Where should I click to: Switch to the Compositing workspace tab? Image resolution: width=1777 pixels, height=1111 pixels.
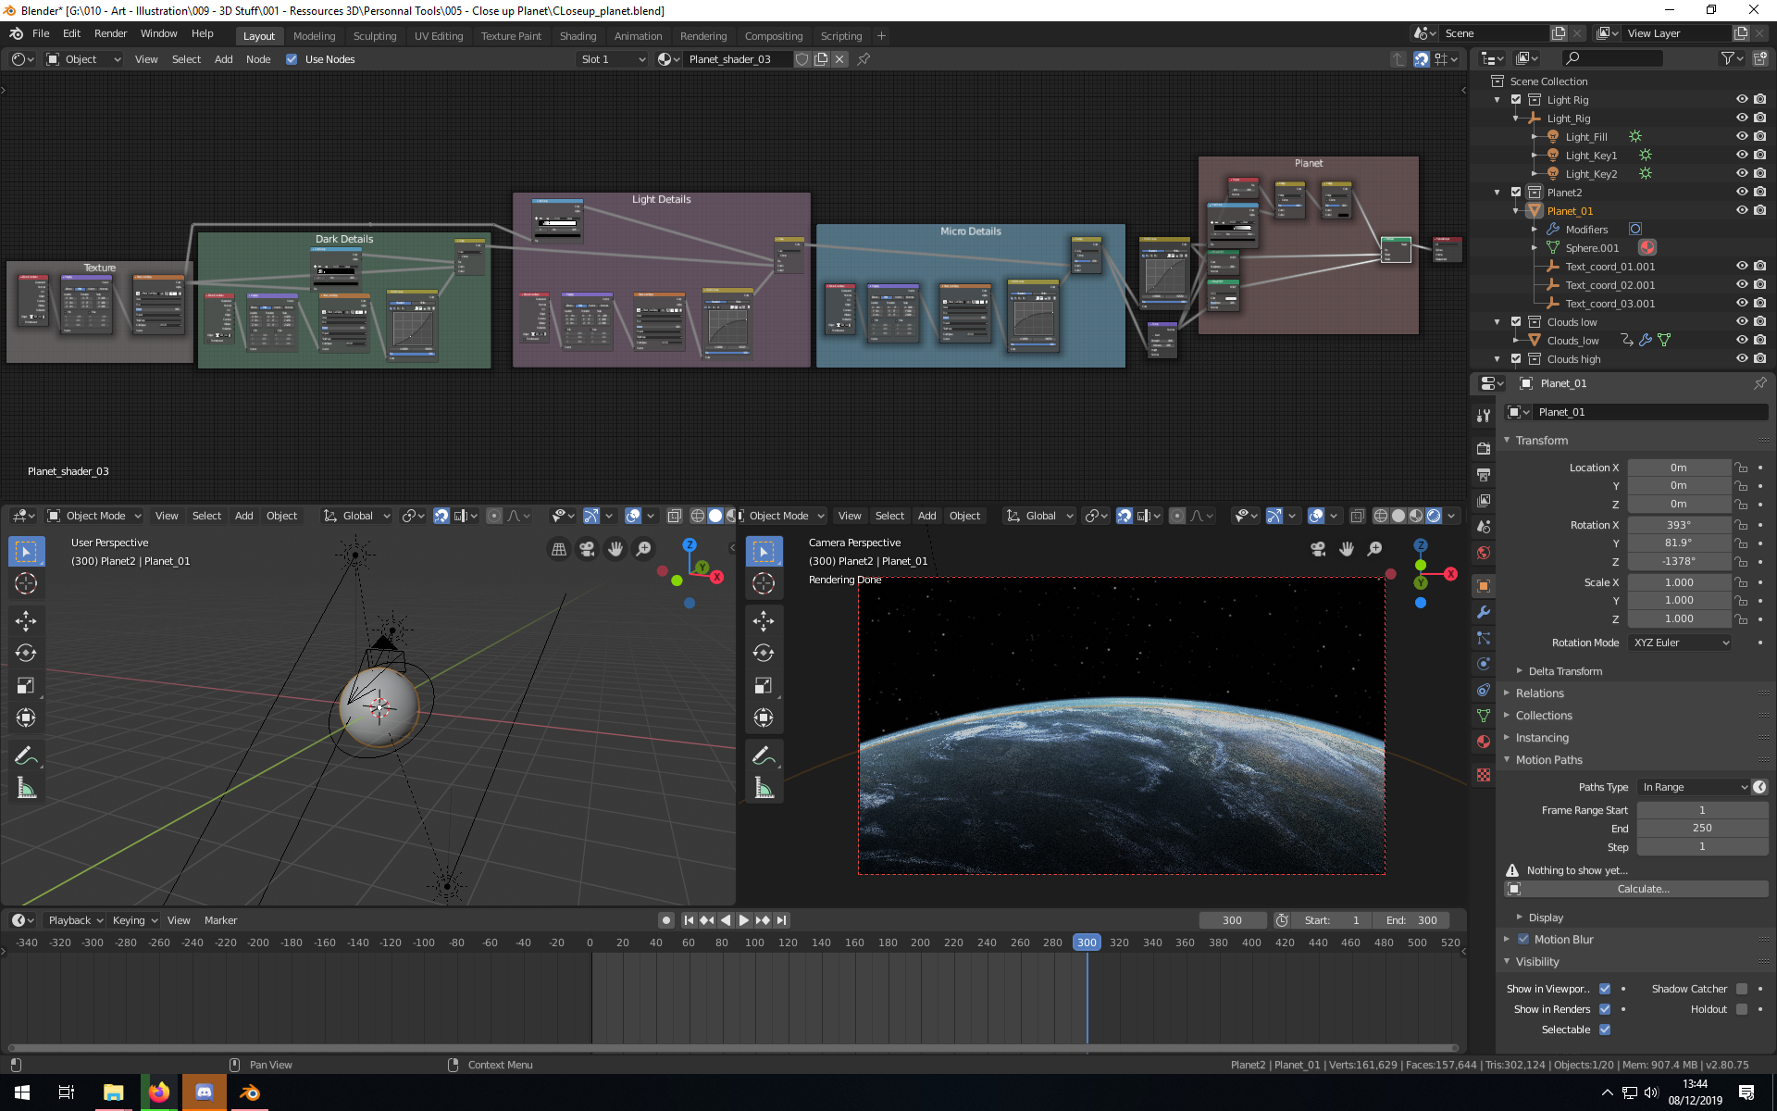pyautogui.click(x=774, y=36)
